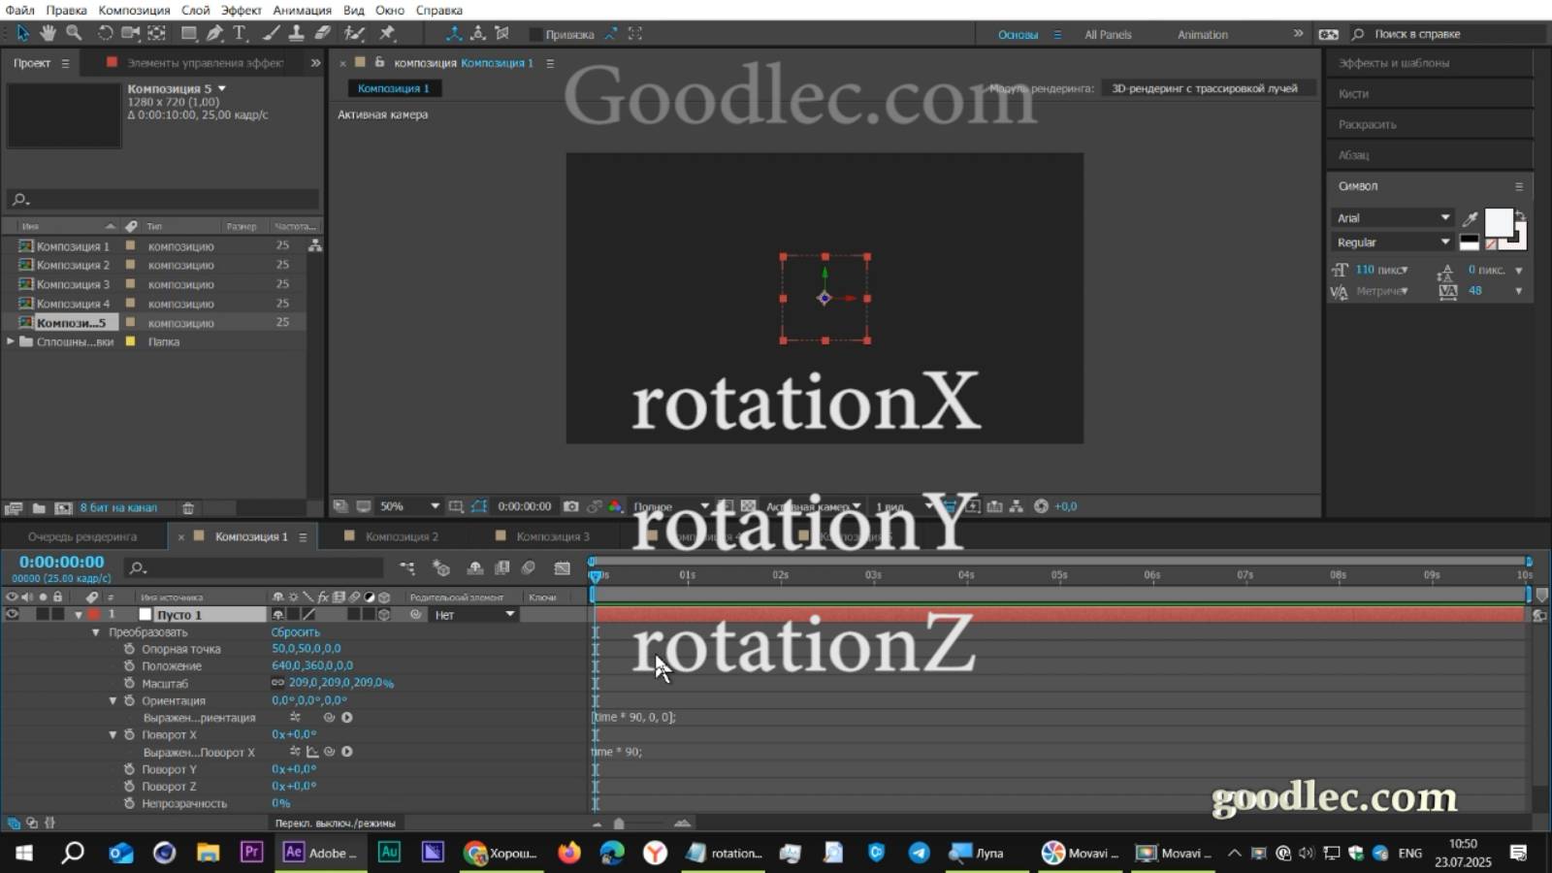Screen dimensions: 1552x873
Task: Take a snapshot with the camera icon
Action: (569, 505)
